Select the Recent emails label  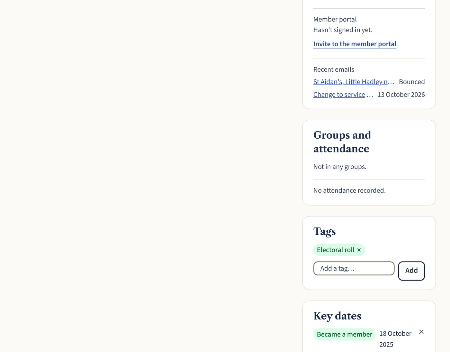pos(334,69)
